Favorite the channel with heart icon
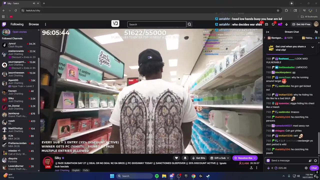This screenshot has width=320, height=180. 176,158
